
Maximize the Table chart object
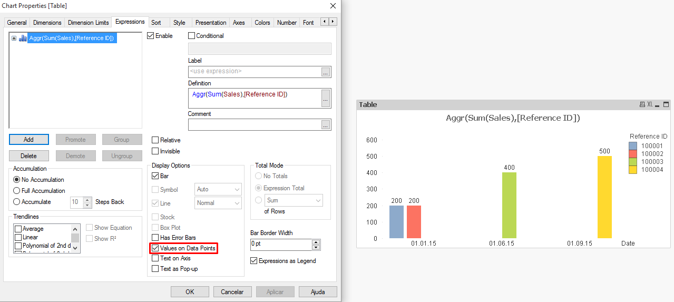[666, 104]
